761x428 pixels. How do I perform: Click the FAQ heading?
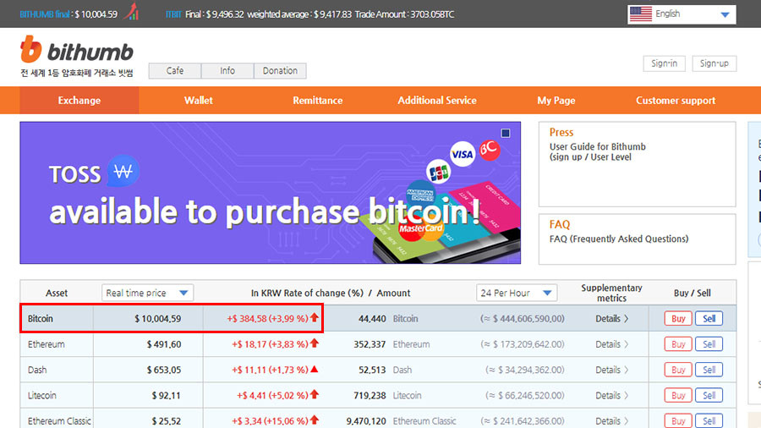point(560,224)
